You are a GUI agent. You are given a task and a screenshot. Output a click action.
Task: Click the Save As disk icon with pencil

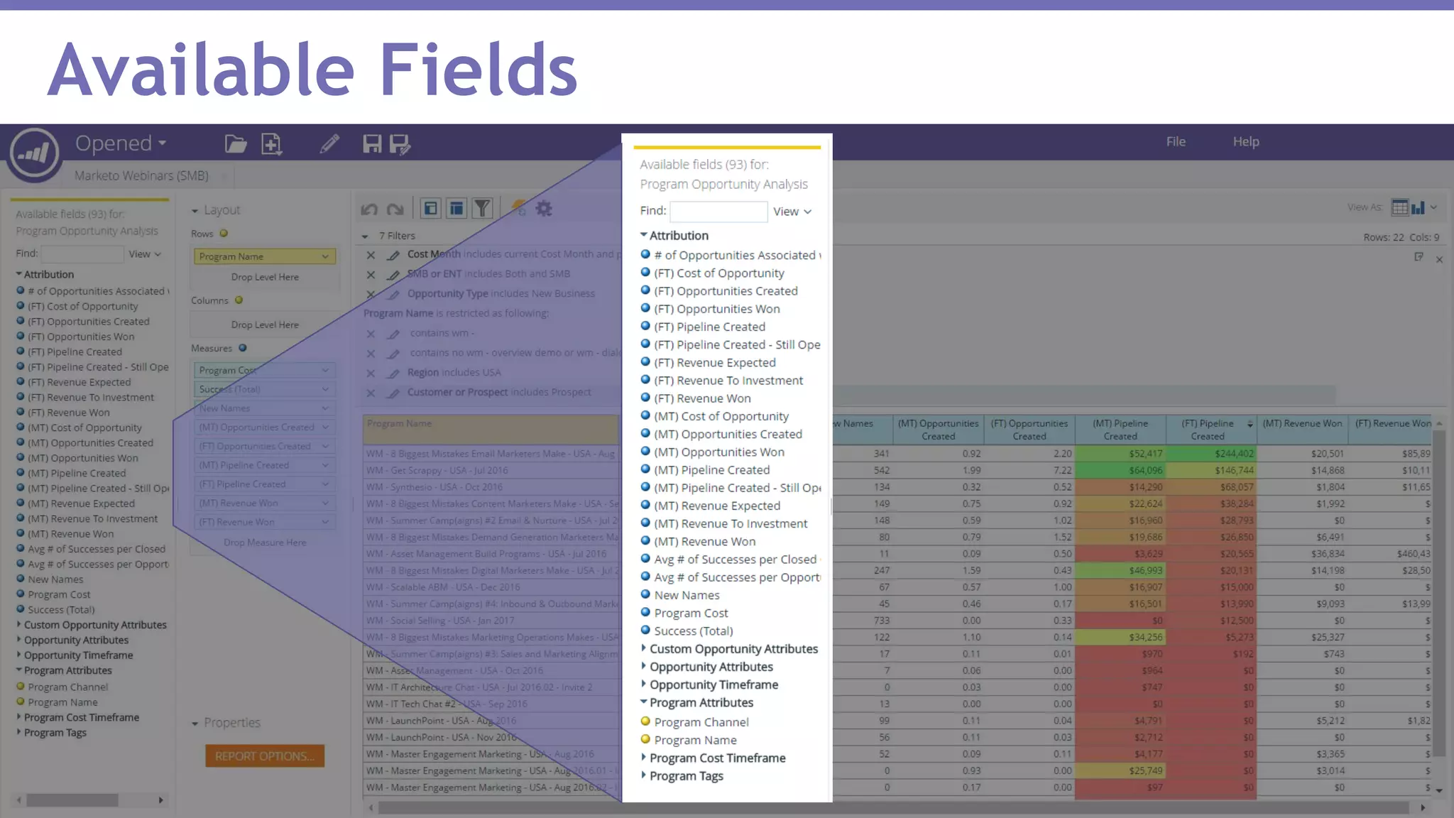pos(400,144)
